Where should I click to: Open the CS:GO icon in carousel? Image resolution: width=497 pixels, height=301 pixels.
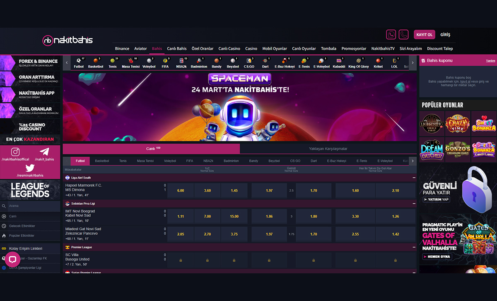(249, 63)
